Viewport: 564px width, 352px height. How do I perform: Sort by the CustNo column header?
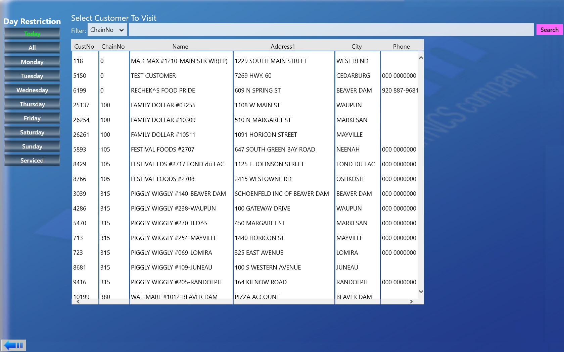pyautogui.click(x=84, y=47)
